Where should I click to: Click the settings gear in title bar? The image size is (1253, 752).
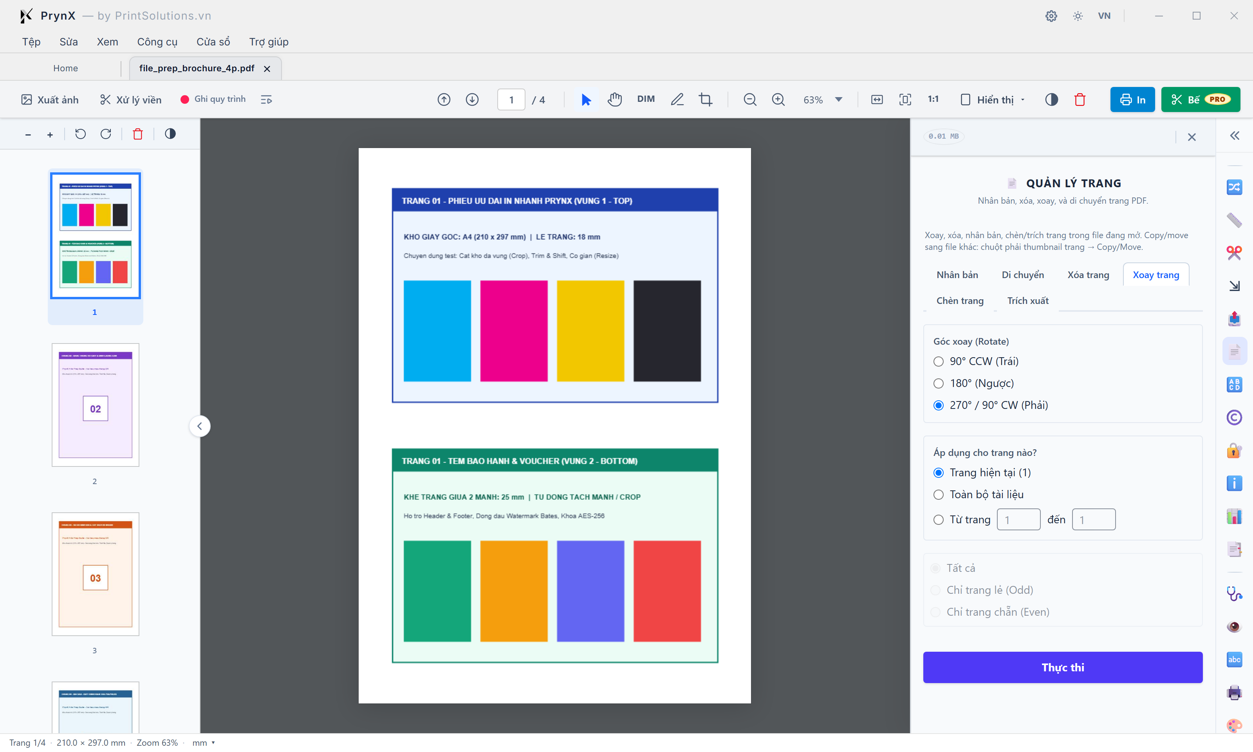1051,16
